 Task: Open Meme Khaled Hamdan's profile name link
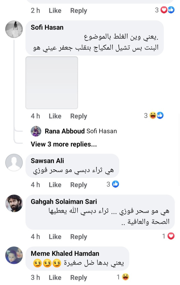point(65,253)
